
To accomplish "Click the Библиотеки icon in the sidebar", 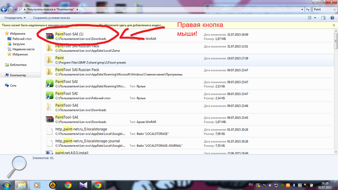I will (7, 64).
